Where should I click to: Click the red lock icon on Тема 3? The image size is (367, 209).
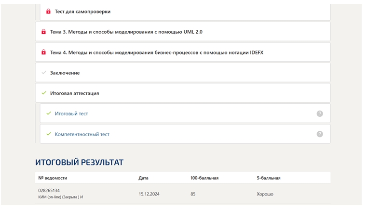pos(43,32)
